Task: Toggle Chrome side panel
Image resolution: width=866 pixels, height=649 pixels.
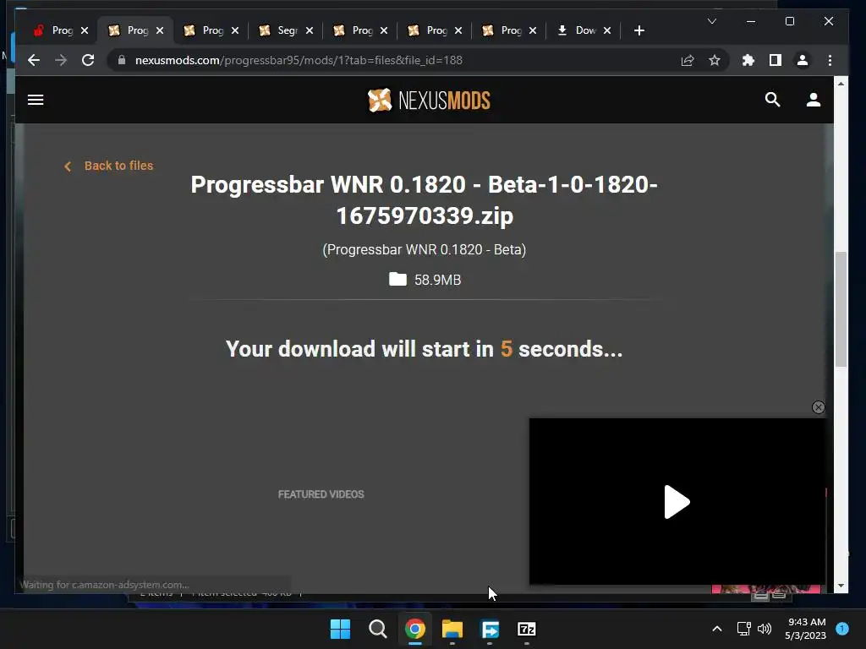Action: [x=776, y=60]
